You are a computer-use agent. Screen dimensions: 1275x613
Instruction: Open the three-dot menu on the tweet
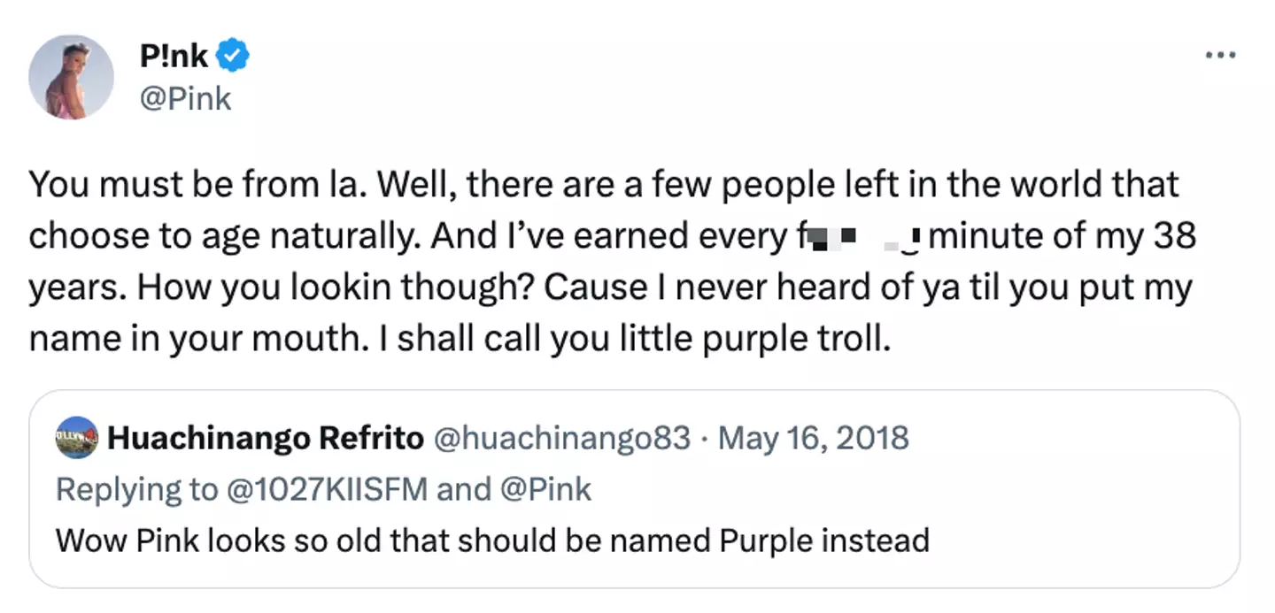(x=1220, y=55)
